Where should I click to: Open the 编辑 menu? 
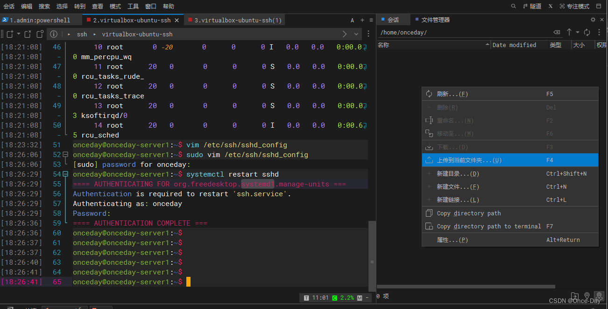point(27,7)
